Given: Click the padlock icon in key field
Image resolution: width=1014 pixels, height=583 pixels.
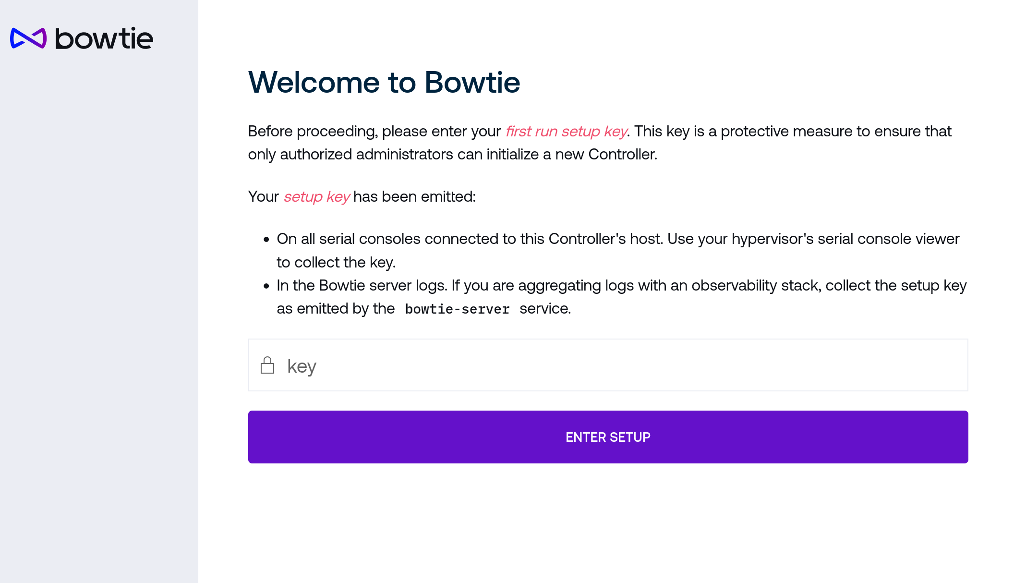Looking at the screenshot, I should (x=267, y=365).
